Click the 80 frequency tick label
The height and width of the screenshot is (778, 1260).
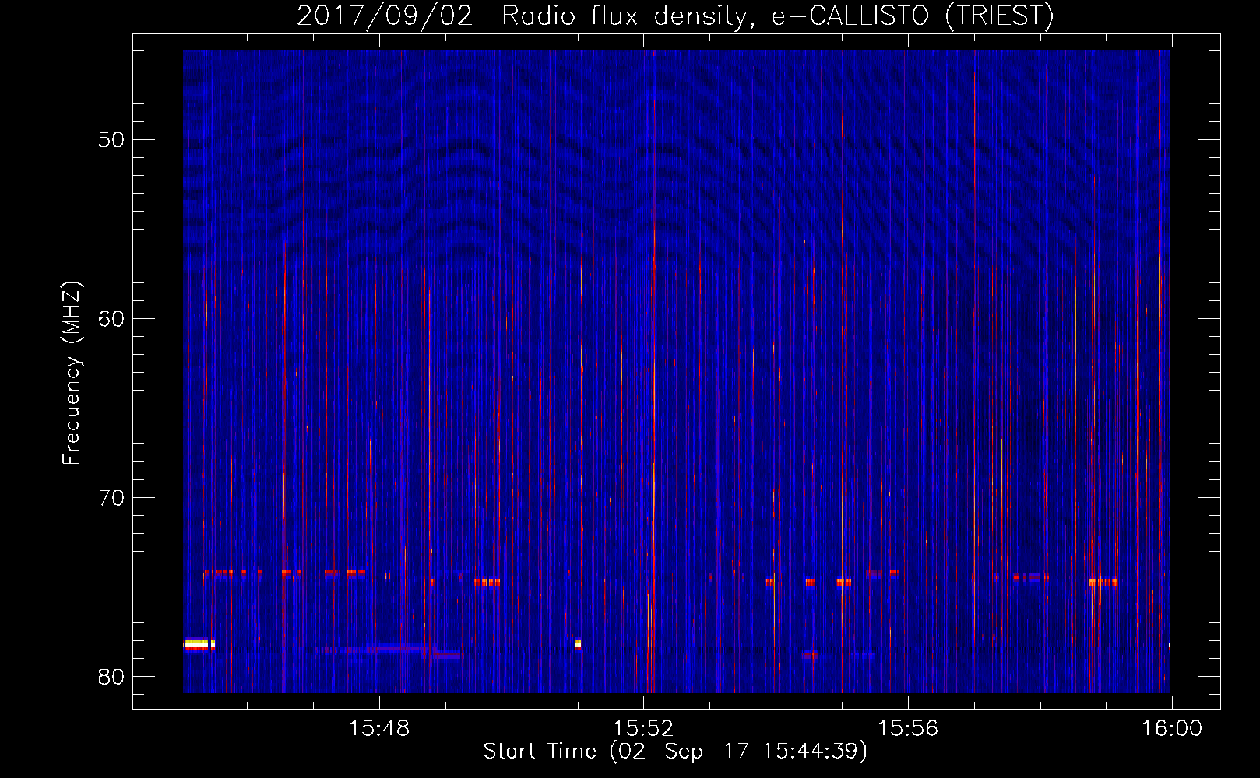click(111, 677)
